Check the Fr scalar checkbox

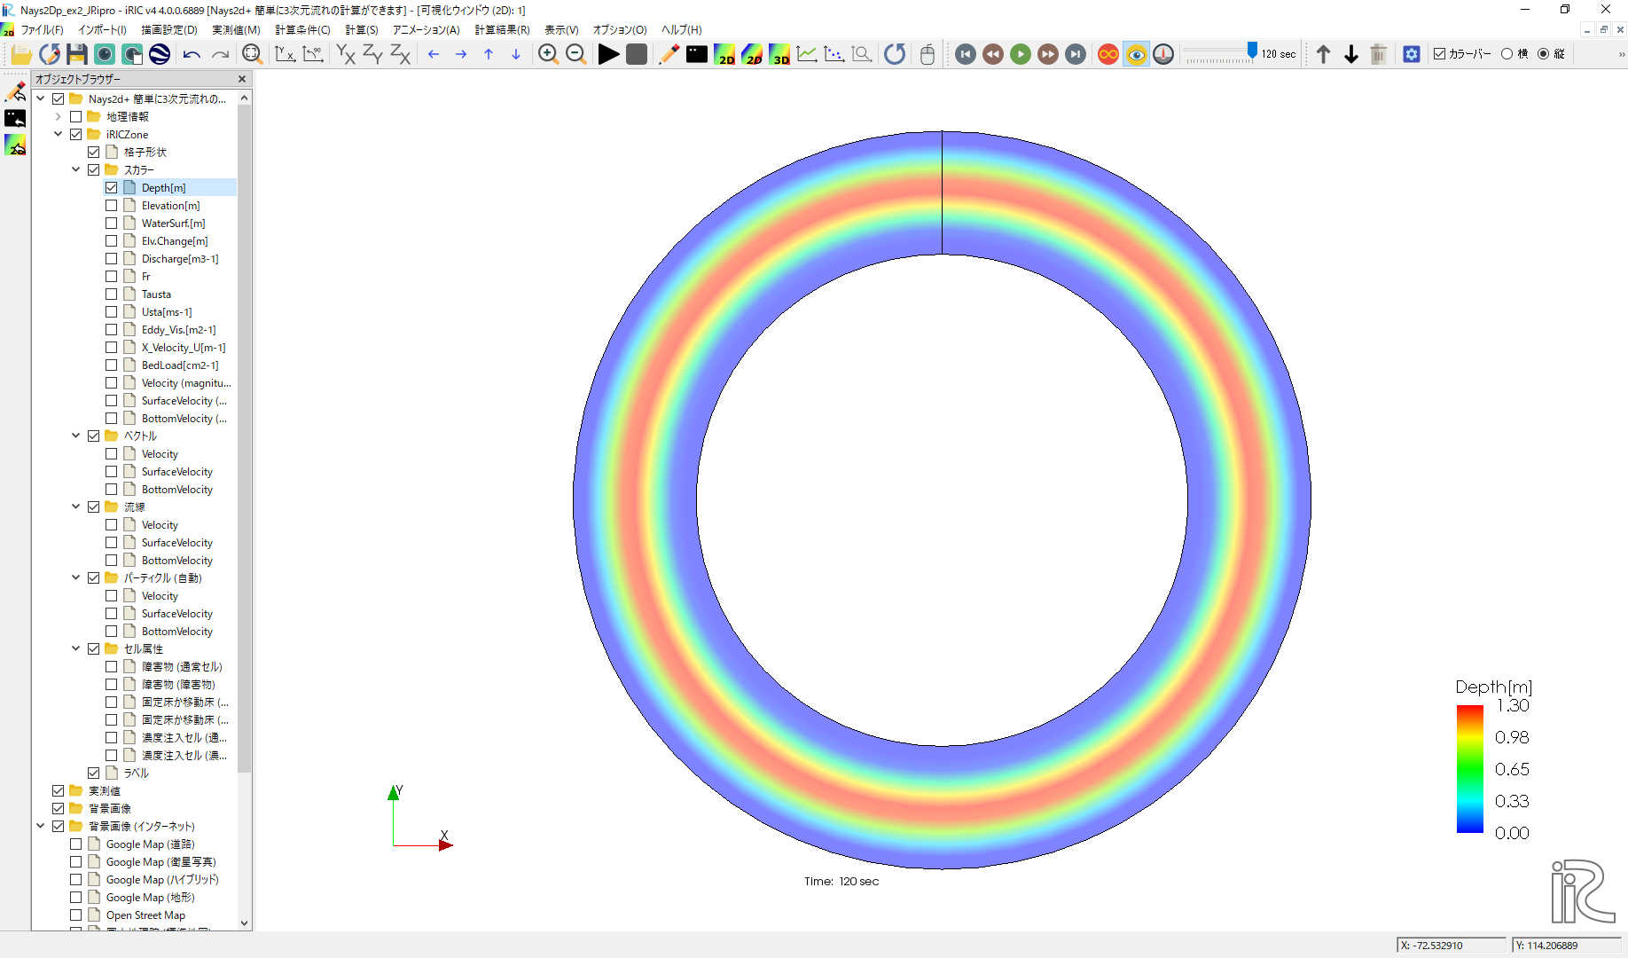pyautogui.click(x=111, y=276)
